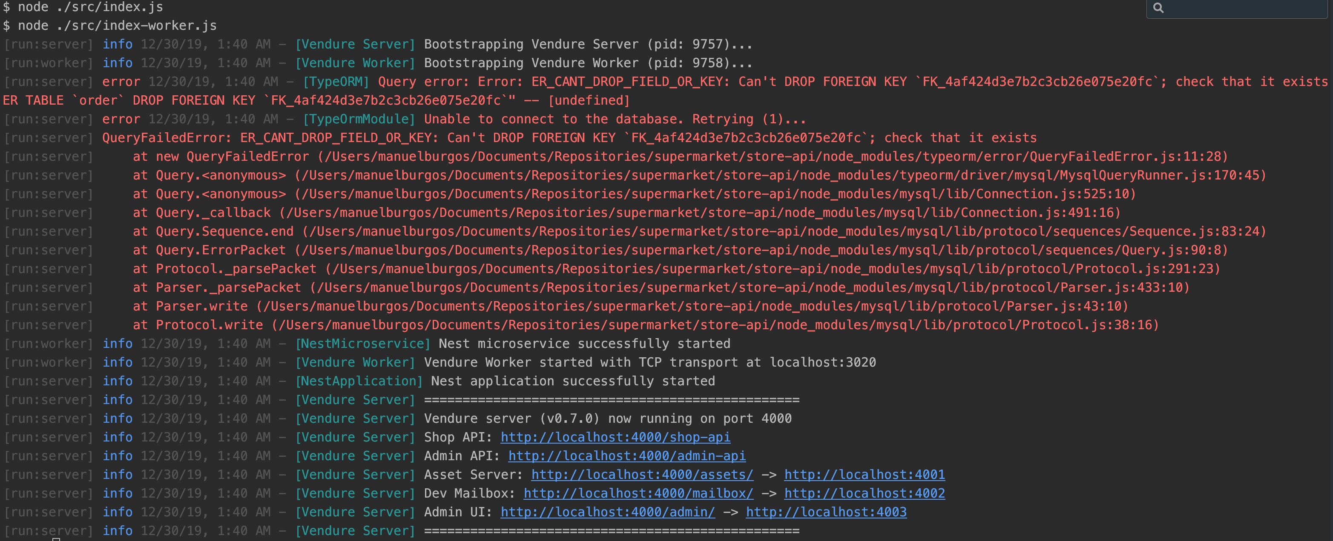Click the '[NestApplication]' tag

point(359,382)
